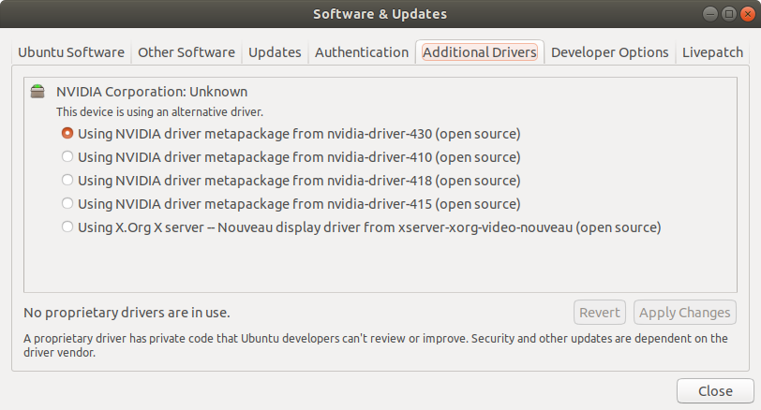Screen dimensions: 761x410
Task: Click the Revert button
Action: 600,313
